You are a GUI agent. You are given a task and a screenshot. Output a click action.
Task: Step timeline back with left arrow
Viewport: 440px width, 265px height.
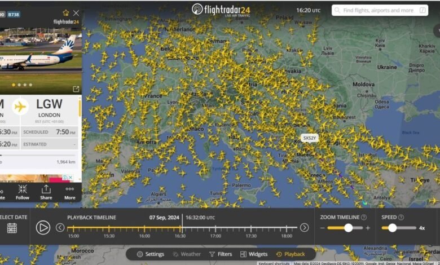click(60, 227)
